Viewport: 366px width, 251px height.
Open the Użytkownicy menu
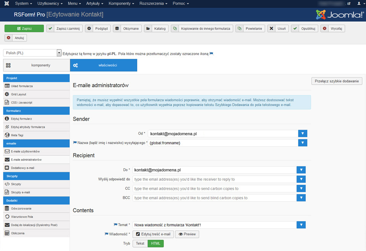50,3
